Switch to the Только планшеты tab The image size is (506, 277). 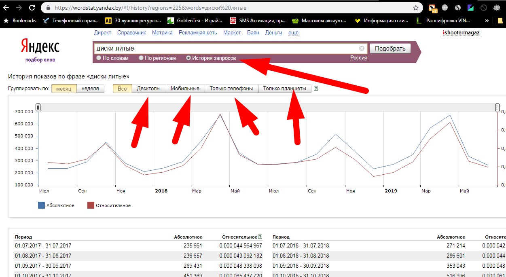pyautogui.click(x=285, y=89)
